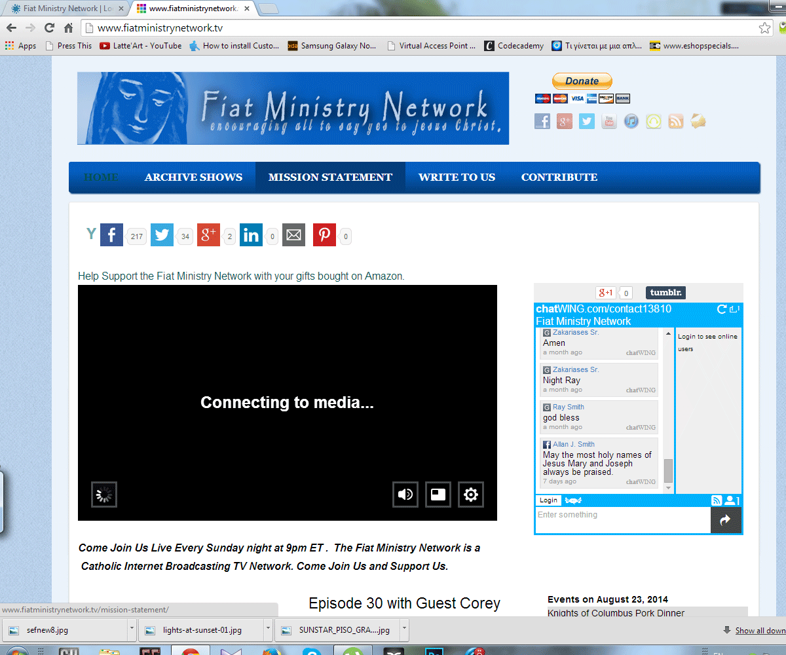
Task: Open video player settings gear
Action: 471,495
